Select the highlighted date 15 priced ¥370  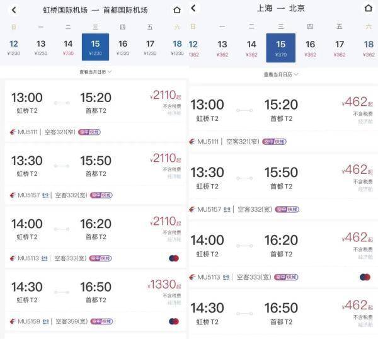tap(280, 48)
